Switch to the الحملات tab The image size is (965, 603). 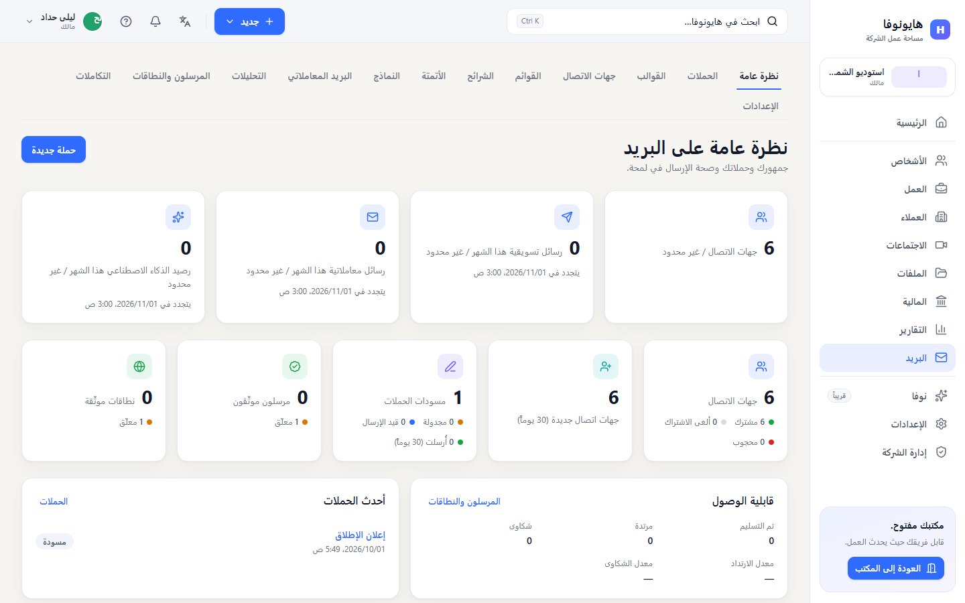[702, 76]
